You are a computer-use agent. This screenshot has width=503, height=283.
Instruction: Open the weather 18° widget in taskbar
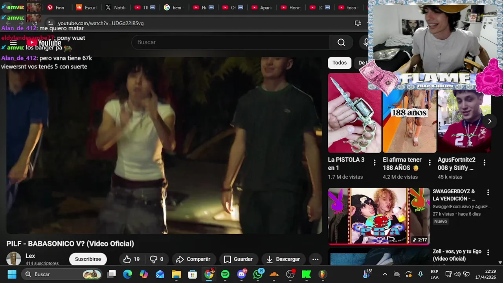pyautogui.click(x=367, y=274)
